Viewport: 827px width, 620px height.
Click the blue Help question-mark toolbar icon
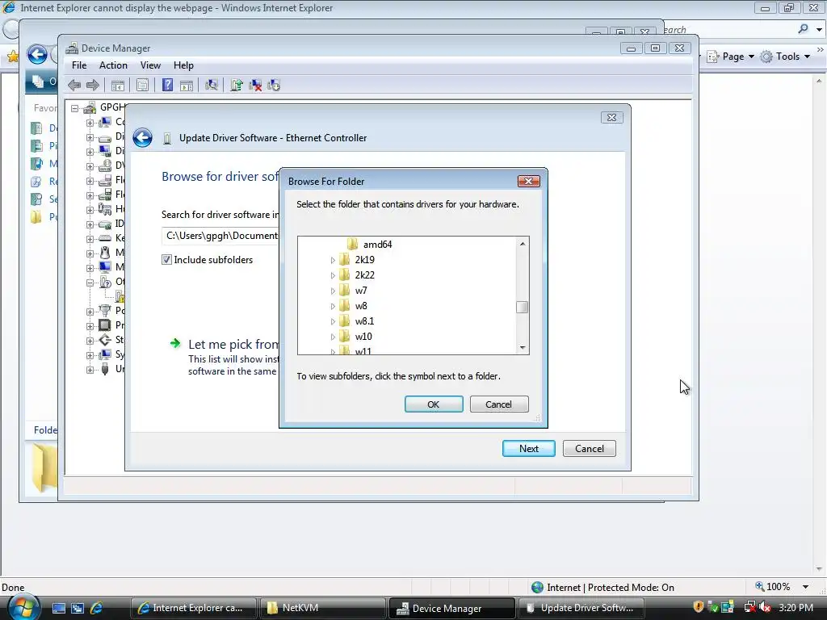[167, 85]
